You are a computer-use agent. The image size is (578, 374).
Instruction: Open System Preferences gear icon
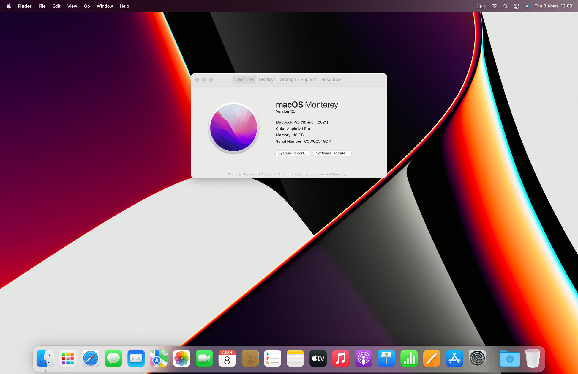click(x=477, y=359)
